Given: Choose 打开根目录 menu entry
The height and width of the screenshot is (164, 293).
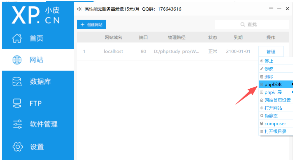Looking at the screenshot, I should [x=276, y=131].
